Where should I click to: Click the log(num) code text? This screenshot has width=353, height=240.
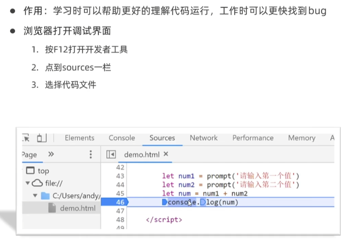(222, 202)
